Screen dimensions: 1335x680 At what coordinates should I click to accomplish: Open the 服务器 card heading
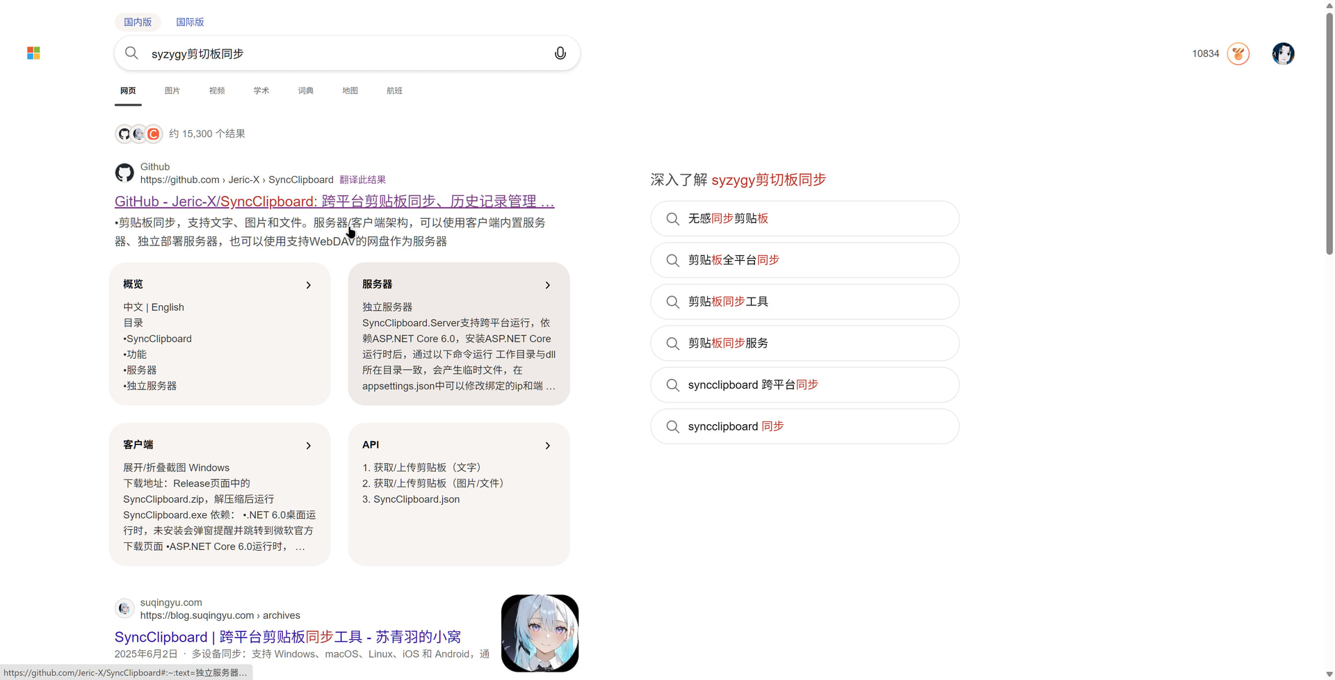pyautogui.click(x=377, y=284)
